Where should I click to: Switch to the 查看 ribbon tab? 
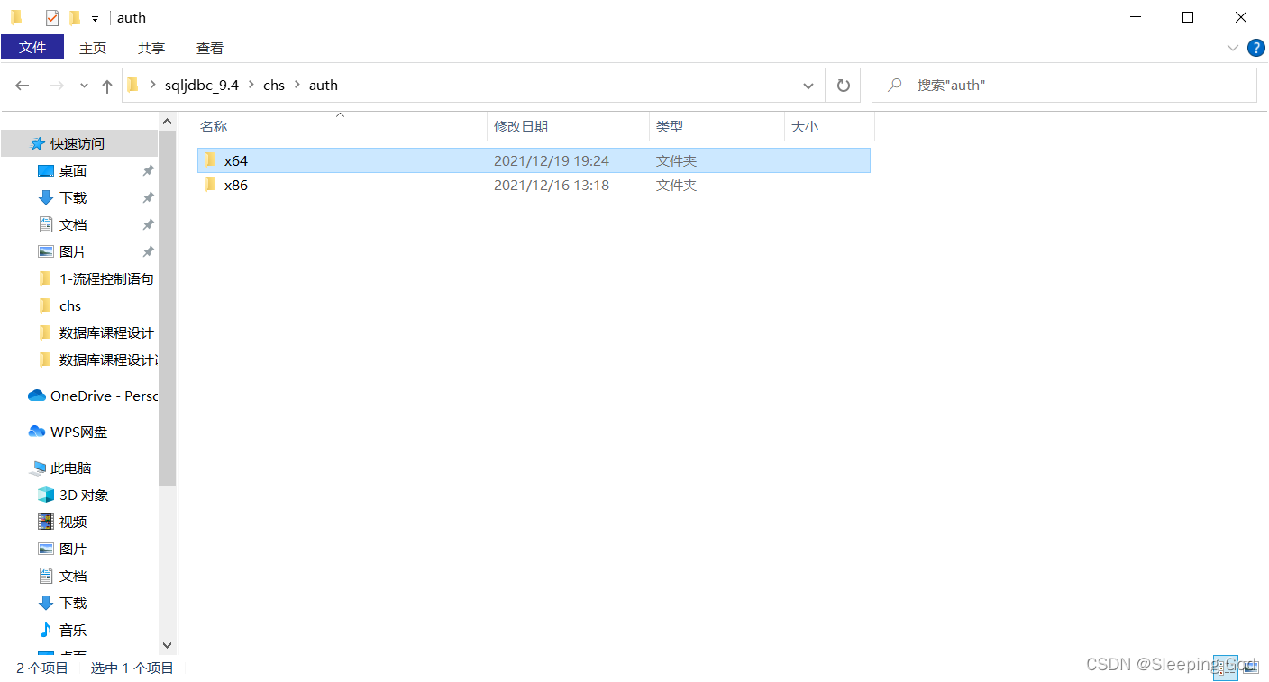[209, 48]
